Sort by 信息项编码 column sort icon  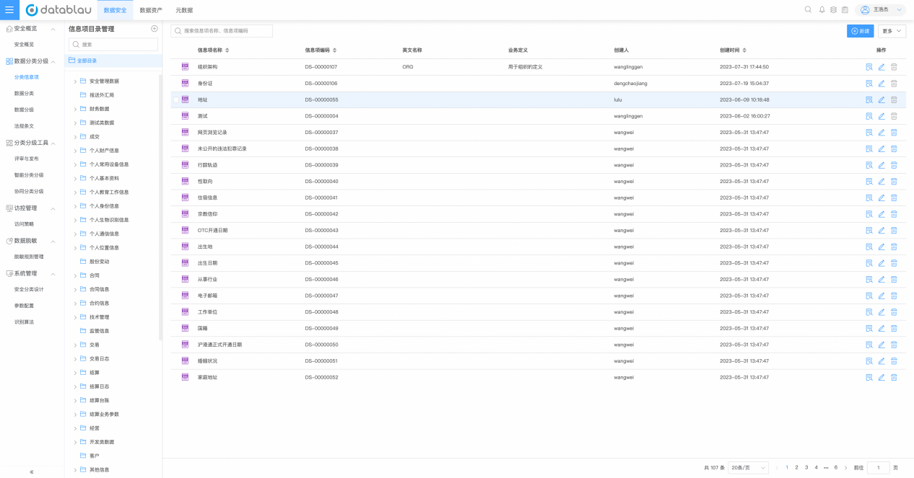pos(334,50)
